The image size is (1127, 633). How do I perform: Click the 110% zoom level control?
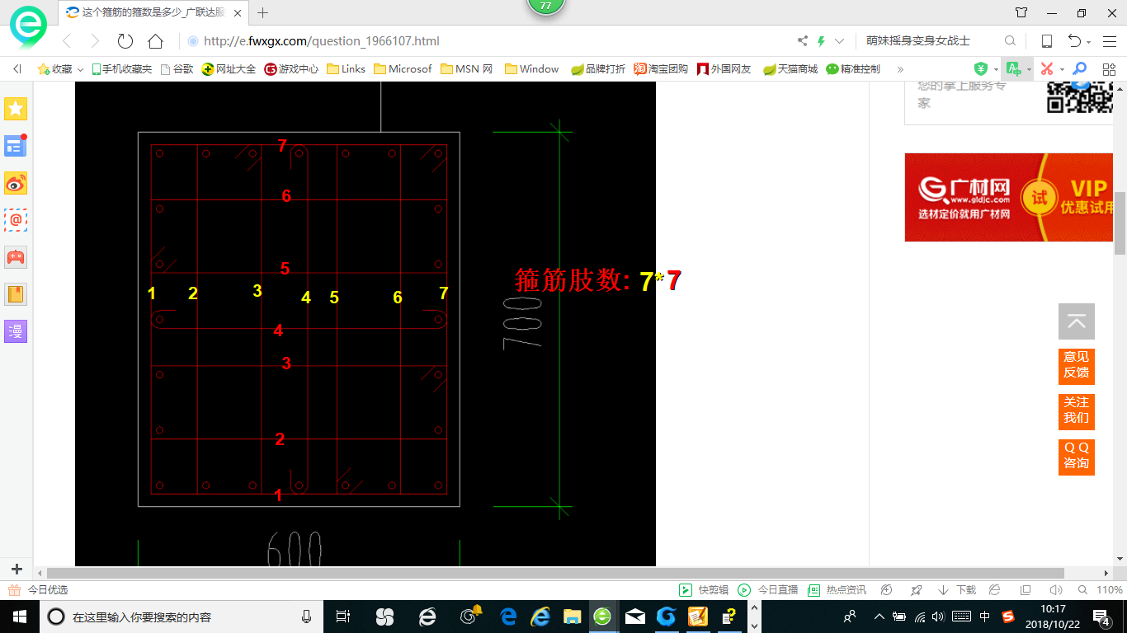[x=1100, y=590]
